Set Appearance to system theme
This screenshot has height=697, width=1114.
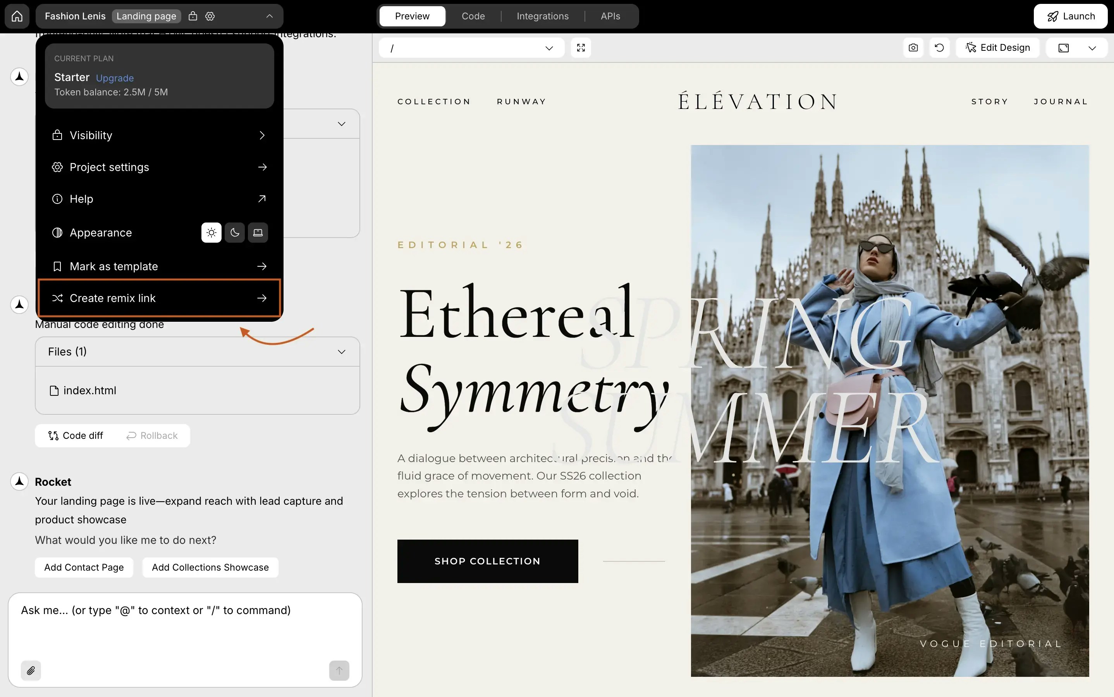[258, 232]
